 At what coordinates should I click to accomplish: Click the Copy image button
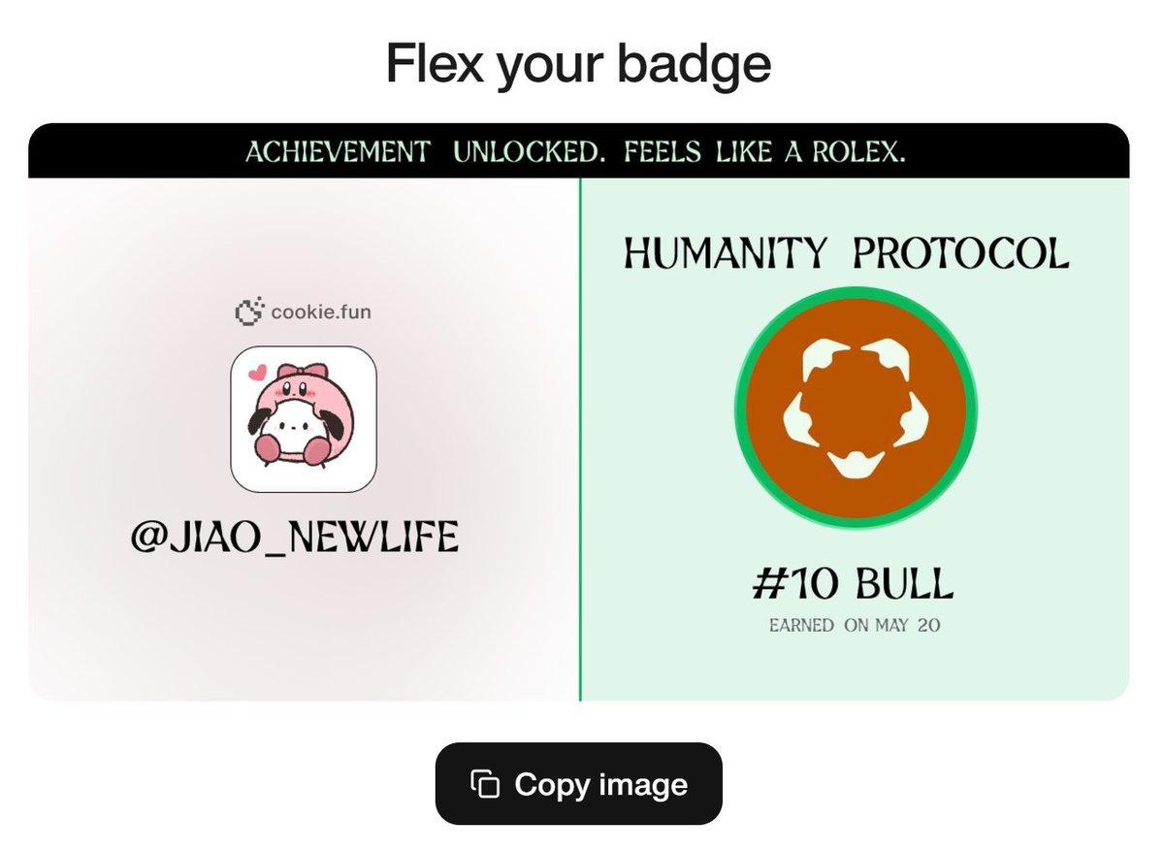(x=578, y=784)
